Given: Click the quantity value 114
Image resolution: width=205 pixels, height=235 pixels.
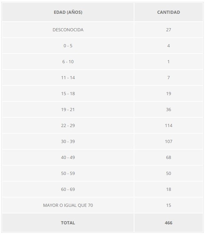Looking at the screenshot, I should click(168, 125).
